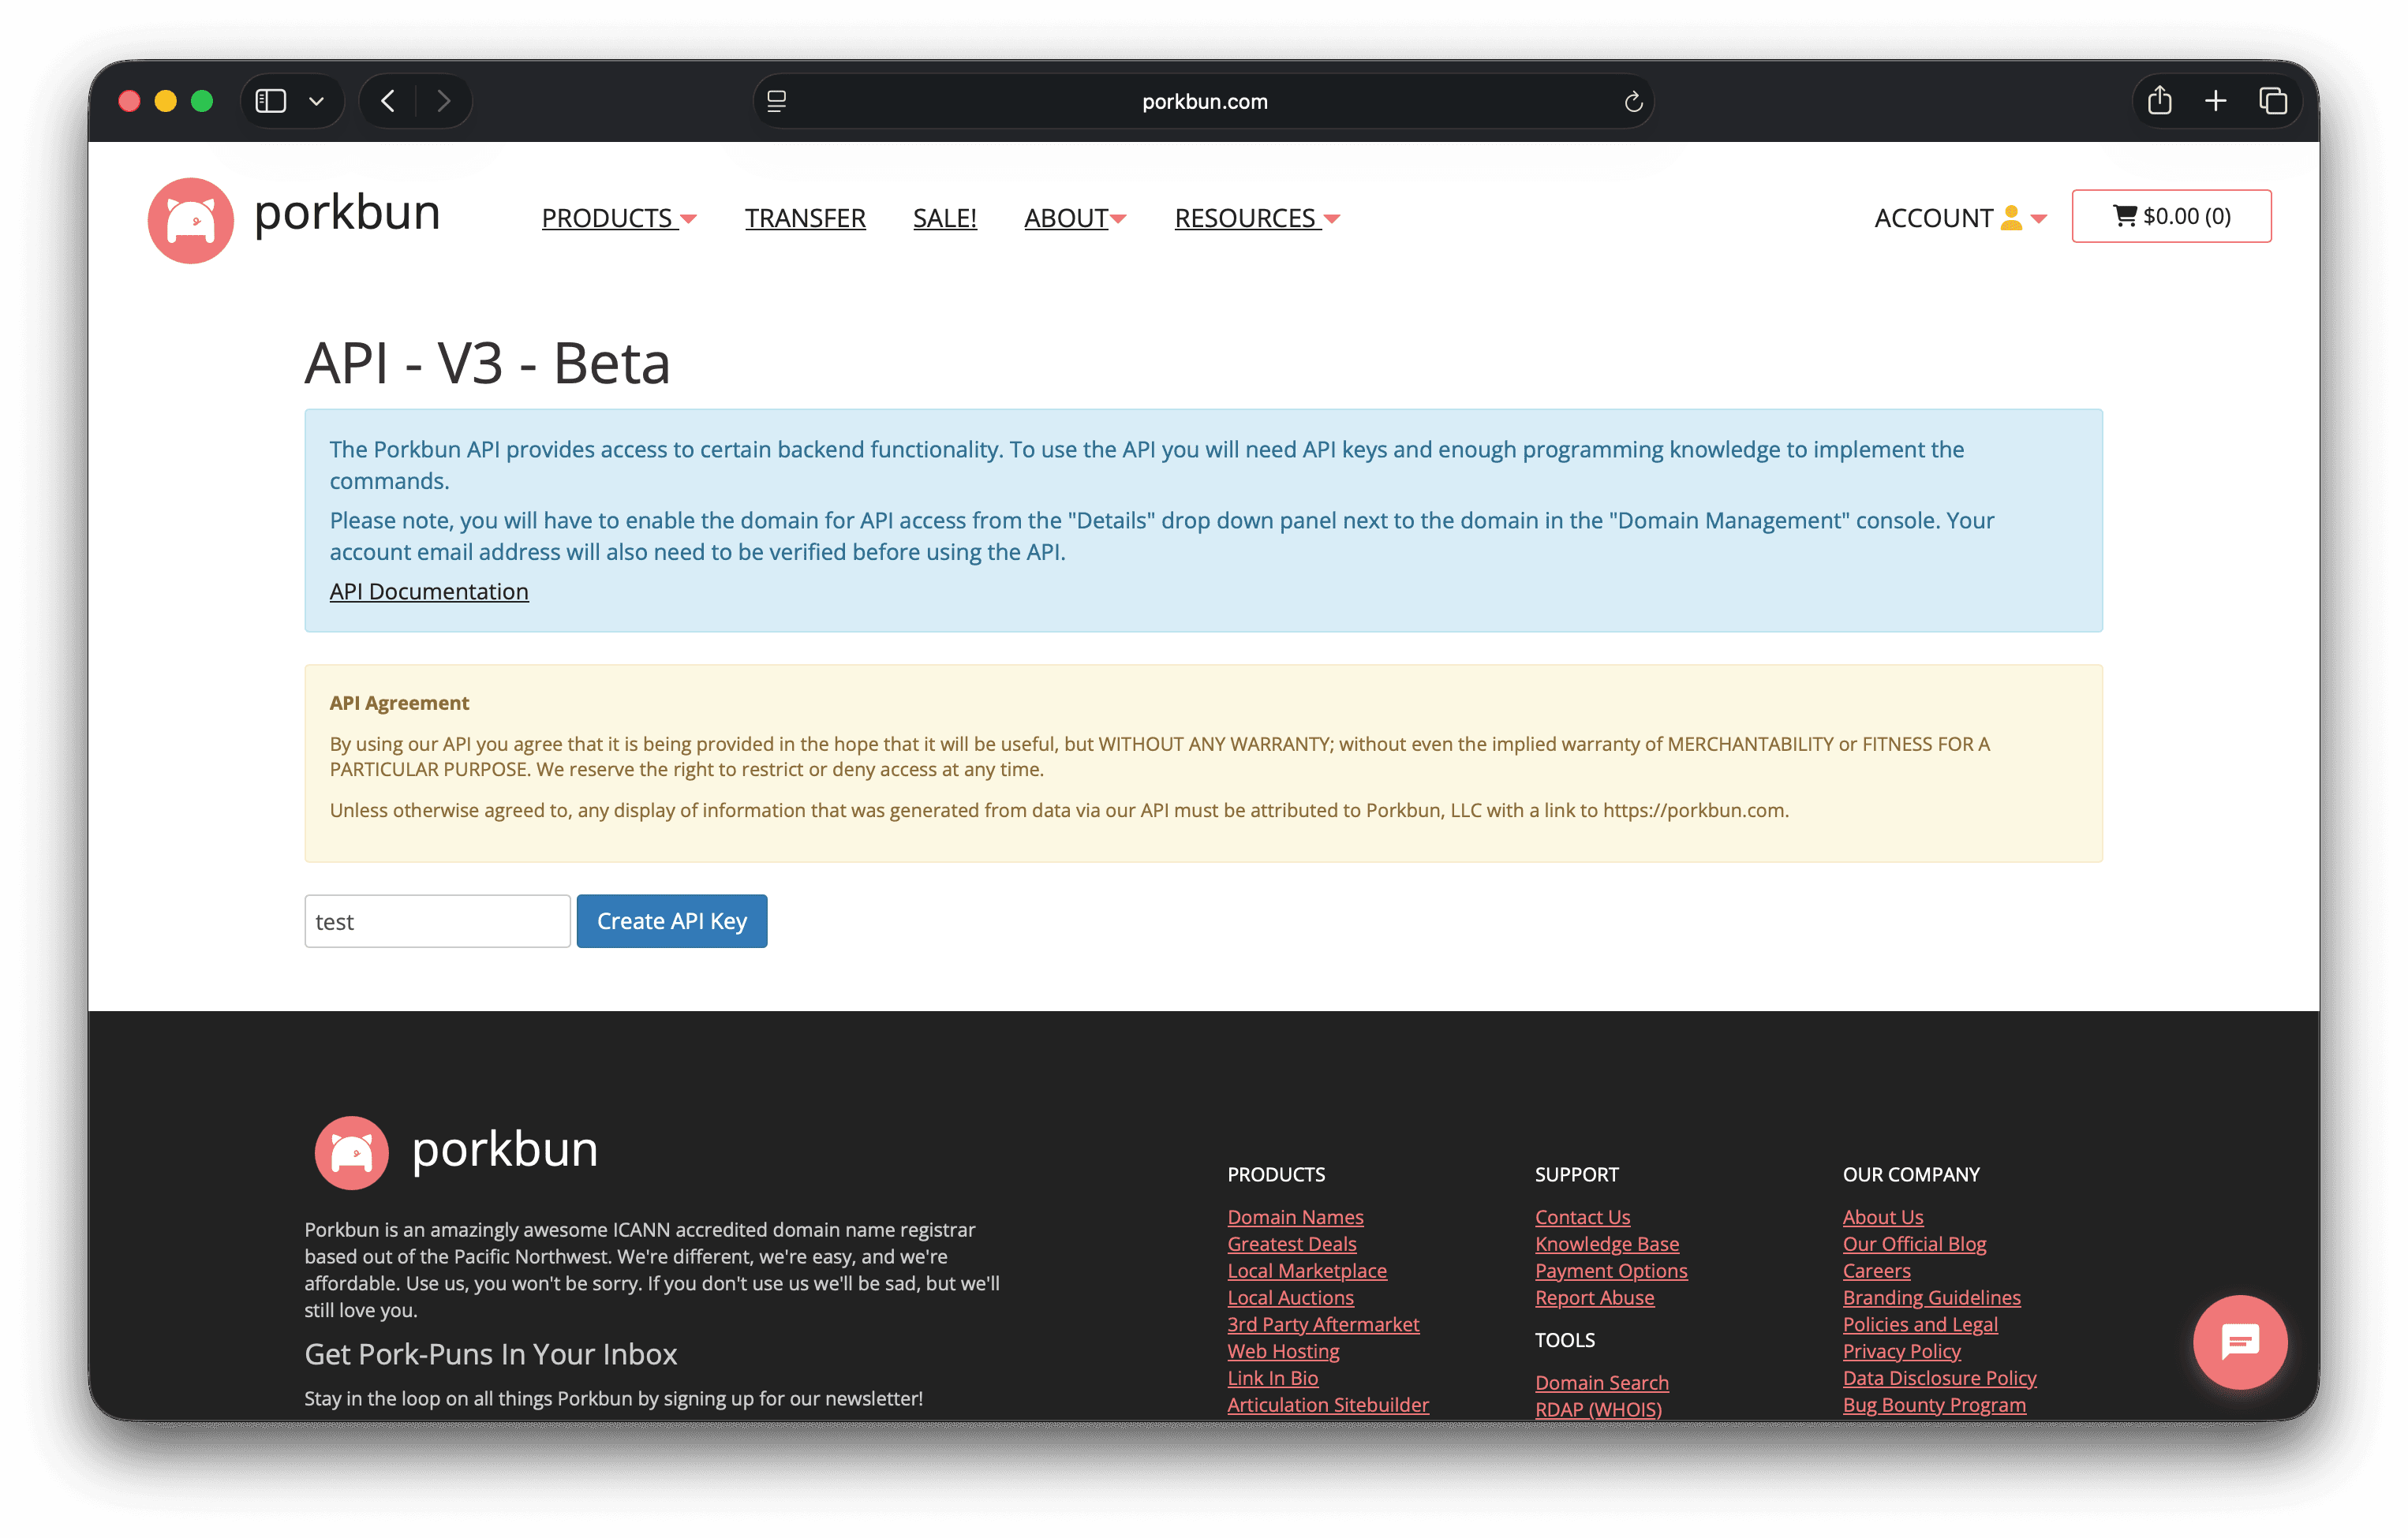
Task: Open a new browser tab
Action: pos(2216,100)
